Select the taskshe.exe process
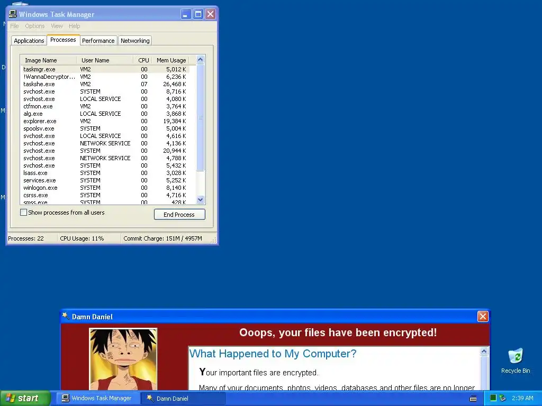542x406 pixels. tap(105, 84)
